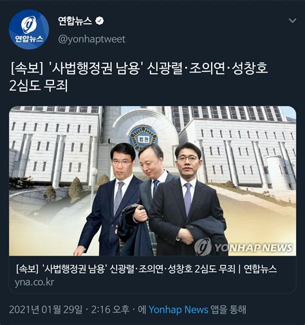Image resolution: width=305 pixels, height=325 pixels.
Task: Click the '2심도 무죄' line of tweet text
Action: [39, 85]
